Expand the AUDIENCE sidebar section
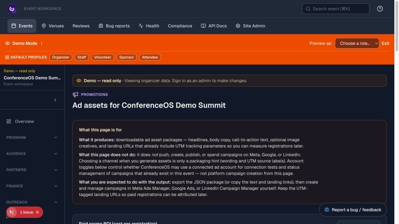Screen dimensions: 399x224 tap(32, 154)
